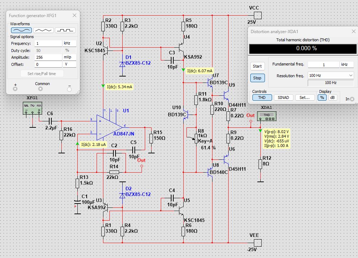Click the Amplitude value field
The image size is (358, 258).
click(x=48, y=57)
